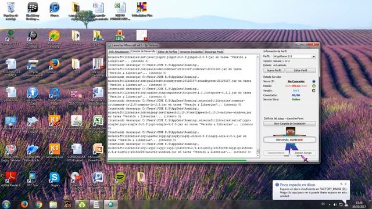372x209 pixels.
Task: Click the ES language indicator in tray
Action: (x=323, y=204)
